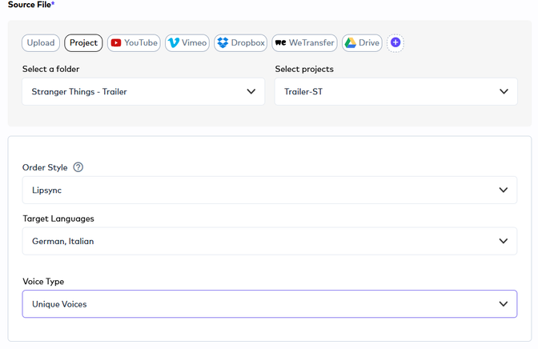Choose YouTube as source
Image resolution: width=538 pixels, height=349 pixels.
click(x=134, y=43)
